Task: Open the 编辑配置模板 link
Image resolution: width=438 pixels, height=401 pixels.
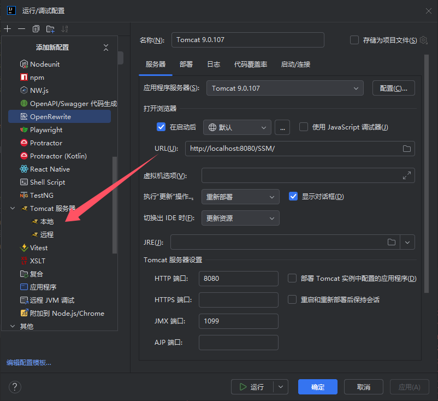Action: pyautogui.click(x=29, y=363)
